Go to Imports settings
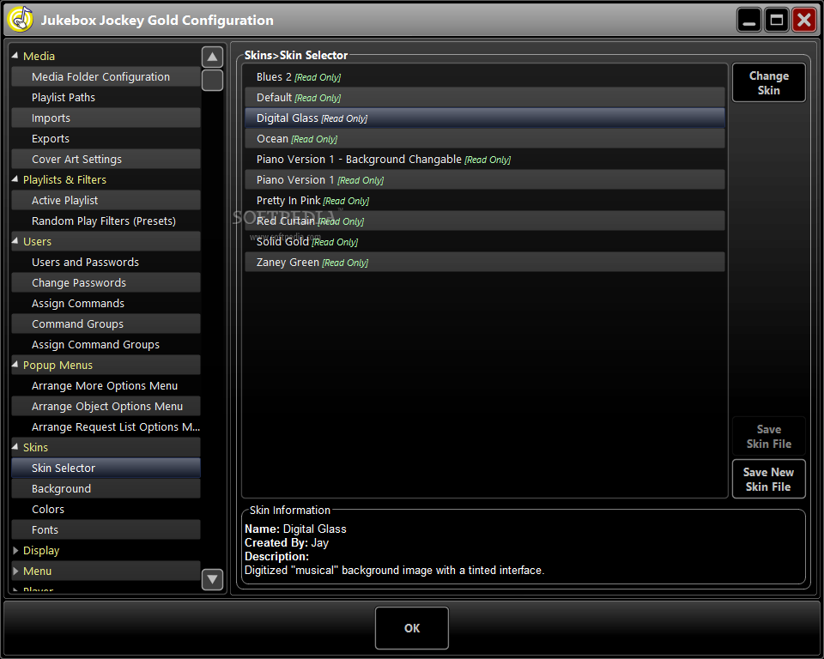This screenshot has height=659, width=824. point(106,118)
